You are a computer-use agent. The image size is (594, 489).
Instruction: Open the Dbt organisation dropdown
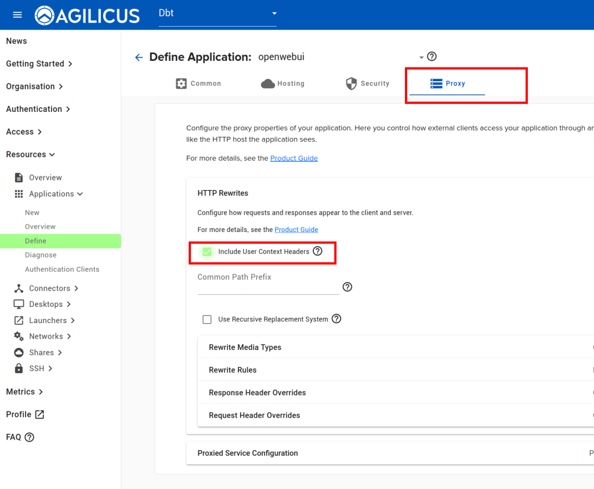pyautogui.click(x=218, y=14)
